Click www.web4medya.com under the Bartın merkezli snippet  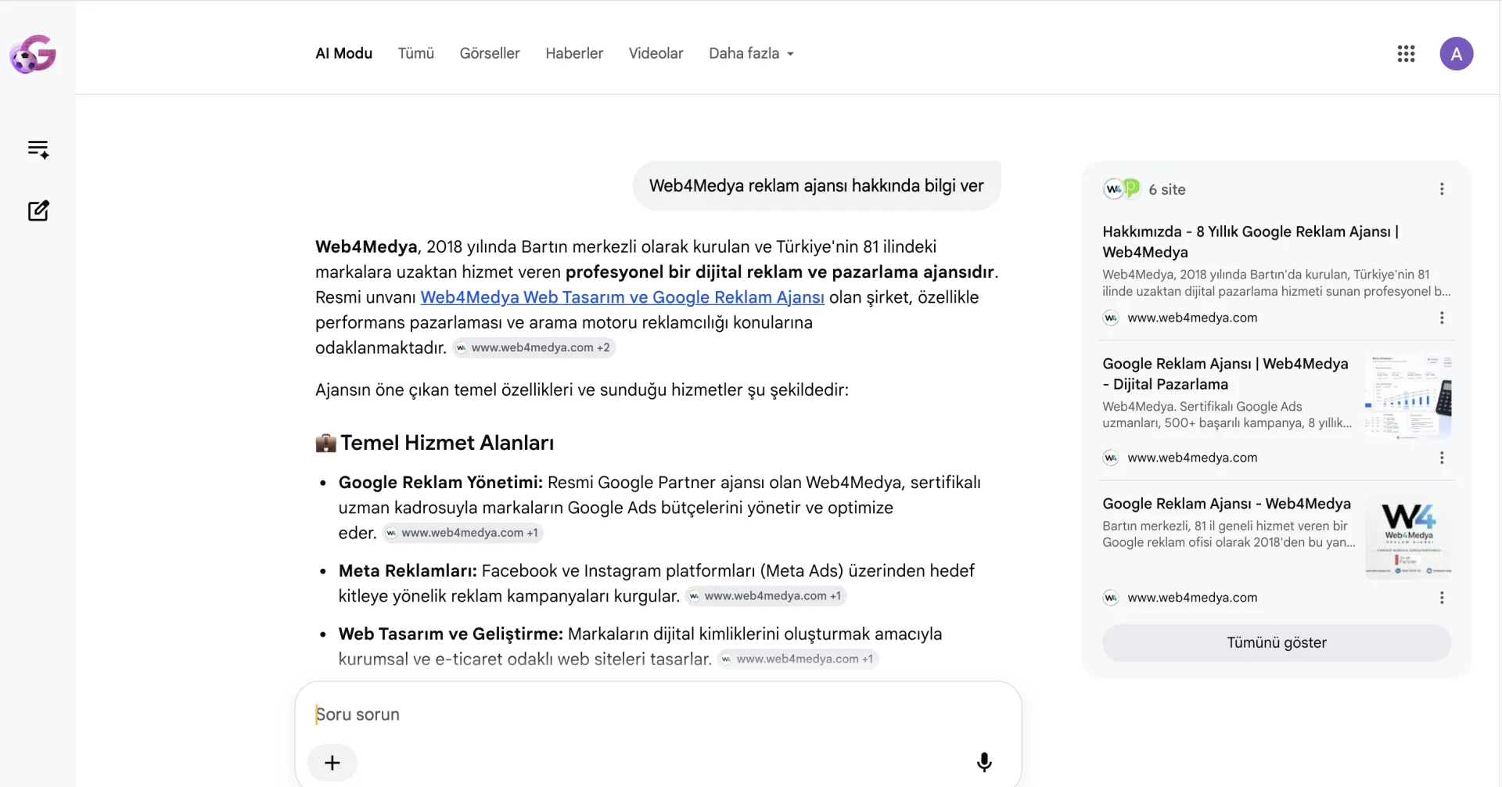coord(1191,598)
